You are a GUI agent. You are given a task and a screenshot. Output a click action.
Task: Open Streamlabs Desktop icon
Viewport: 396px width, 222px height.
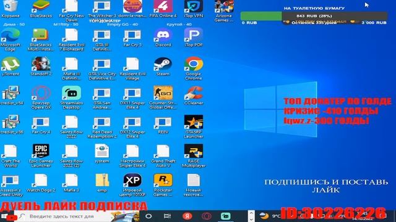(x=72, y=97)
